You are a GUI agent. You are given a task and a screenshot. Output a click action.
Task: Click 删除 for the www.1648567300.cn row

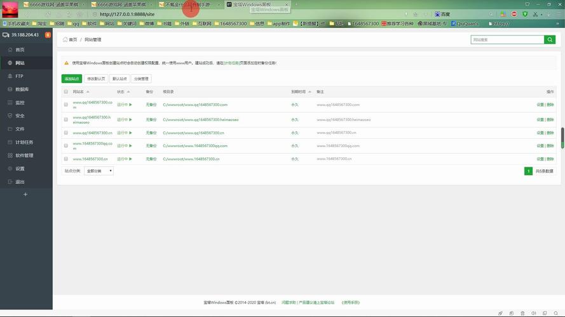550,159
